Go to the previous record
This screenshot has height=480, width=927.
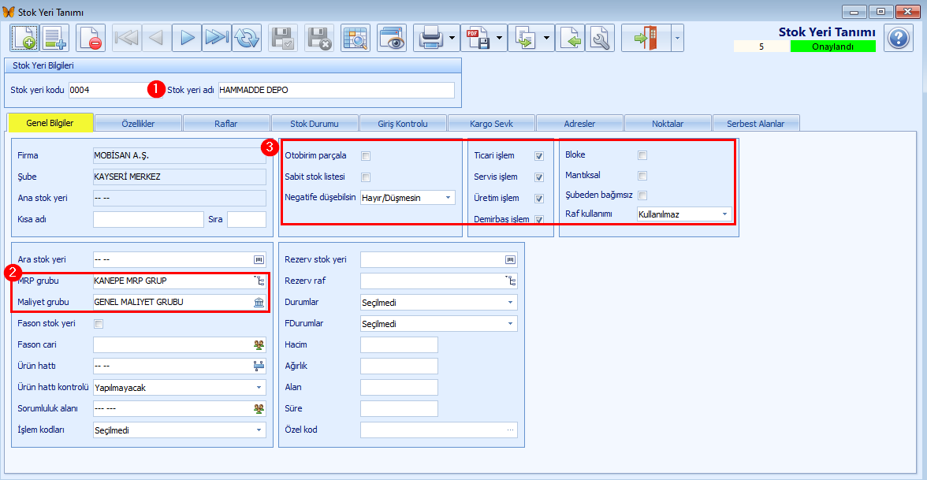coord(157,39)
